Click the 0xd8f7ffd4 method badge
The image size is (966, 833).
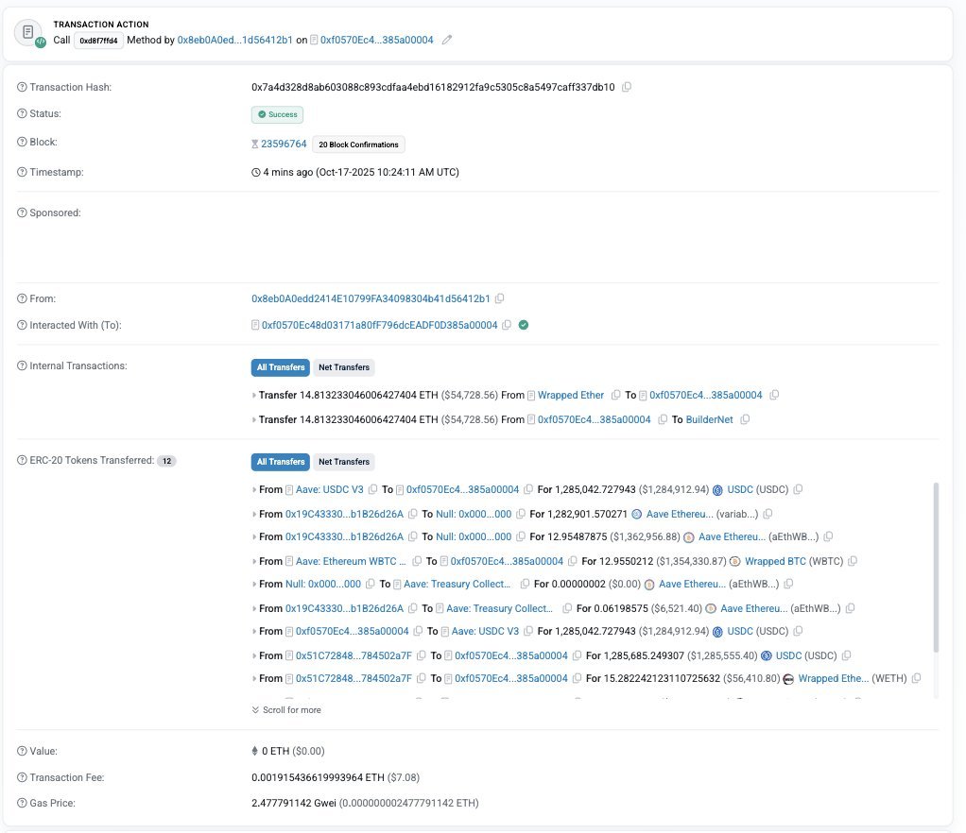(x=98, y=40)
